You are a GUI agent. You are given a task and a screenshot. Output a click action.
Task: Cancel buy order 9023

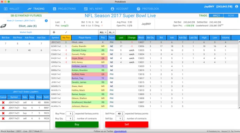[3, 113]
